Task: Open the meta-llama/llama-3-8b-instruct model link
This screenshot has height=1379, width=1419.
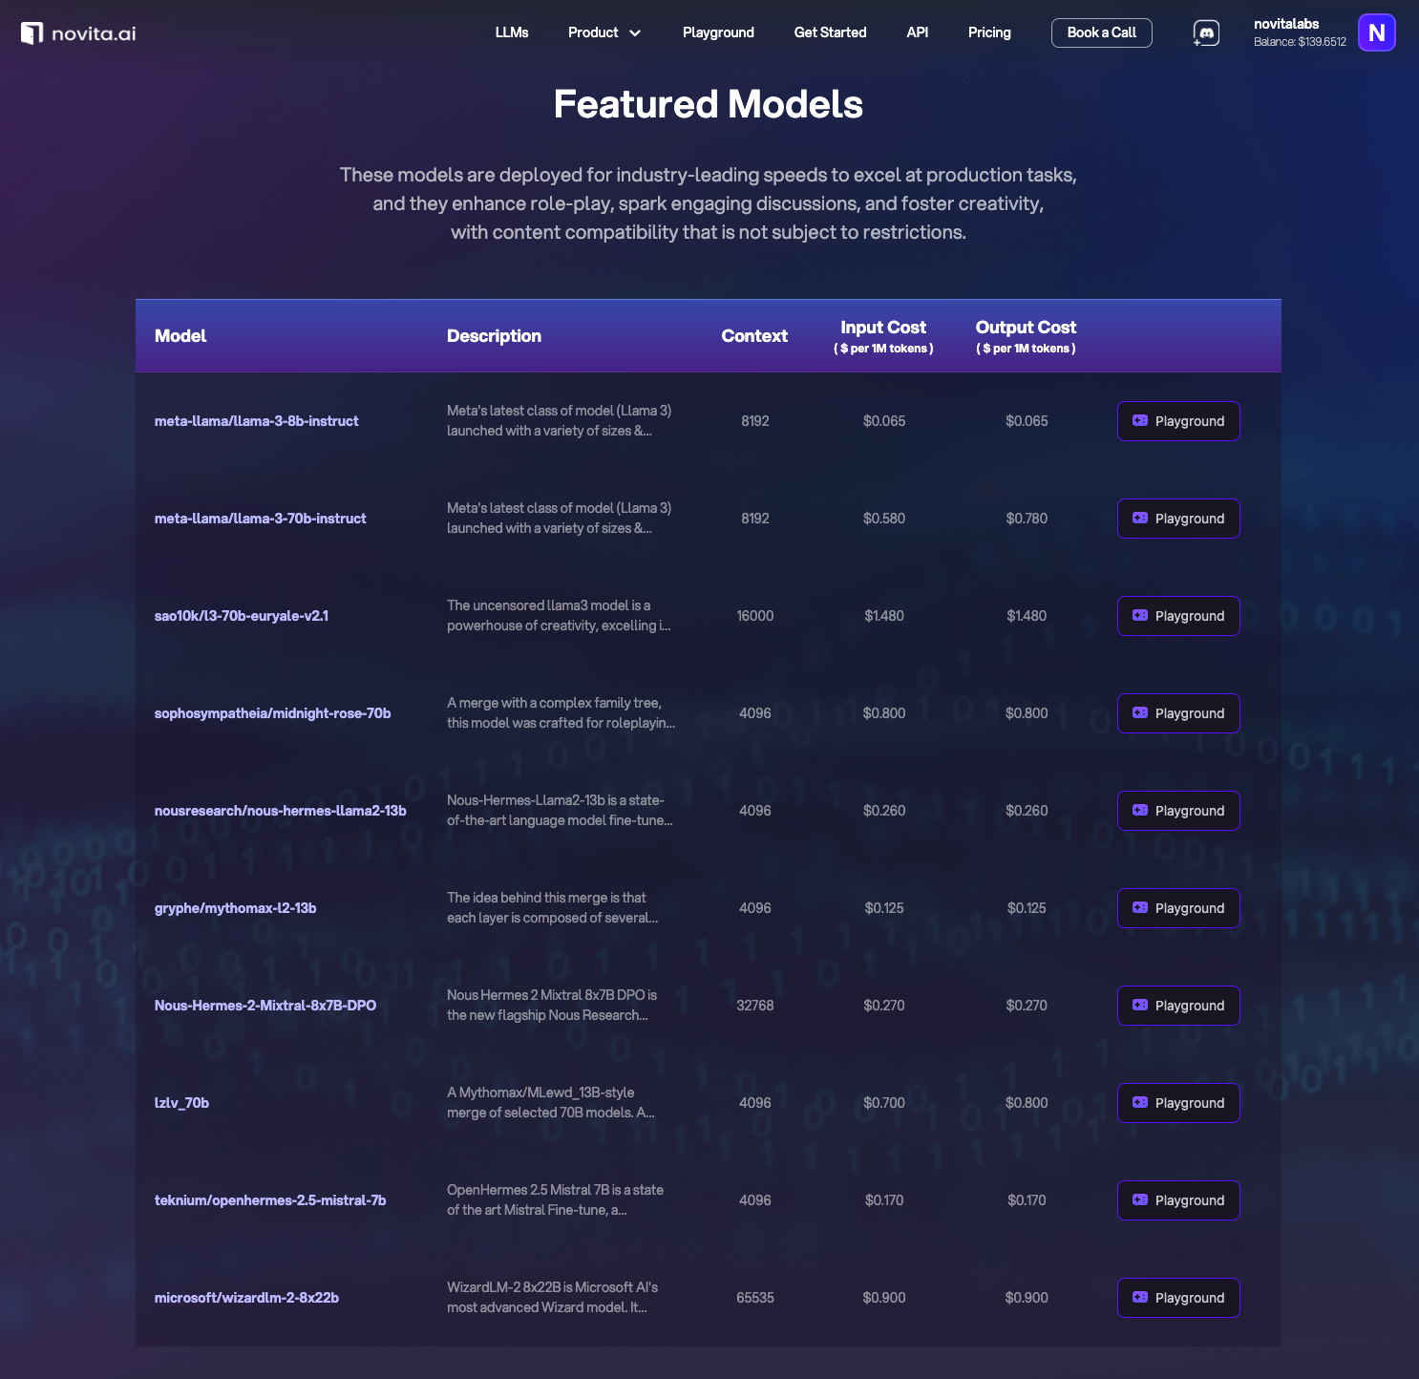Action: [x=257, y=421]
